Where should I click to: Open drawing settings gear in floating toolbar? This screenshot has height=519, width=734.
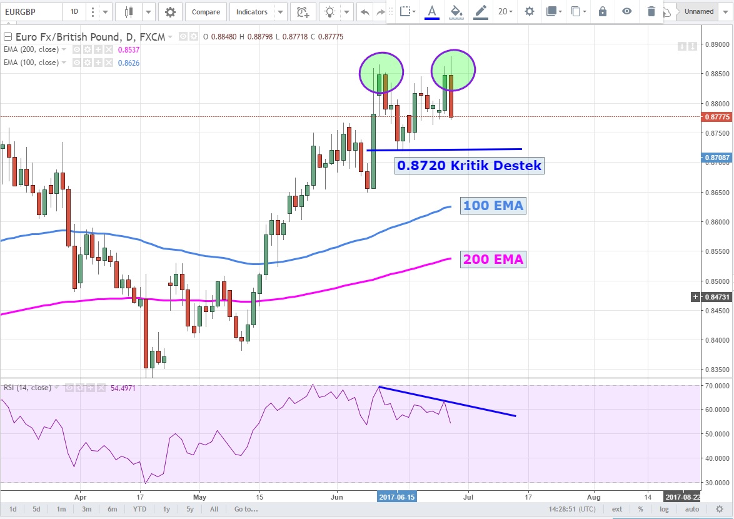pyautogui.click(x=529, y=11)
